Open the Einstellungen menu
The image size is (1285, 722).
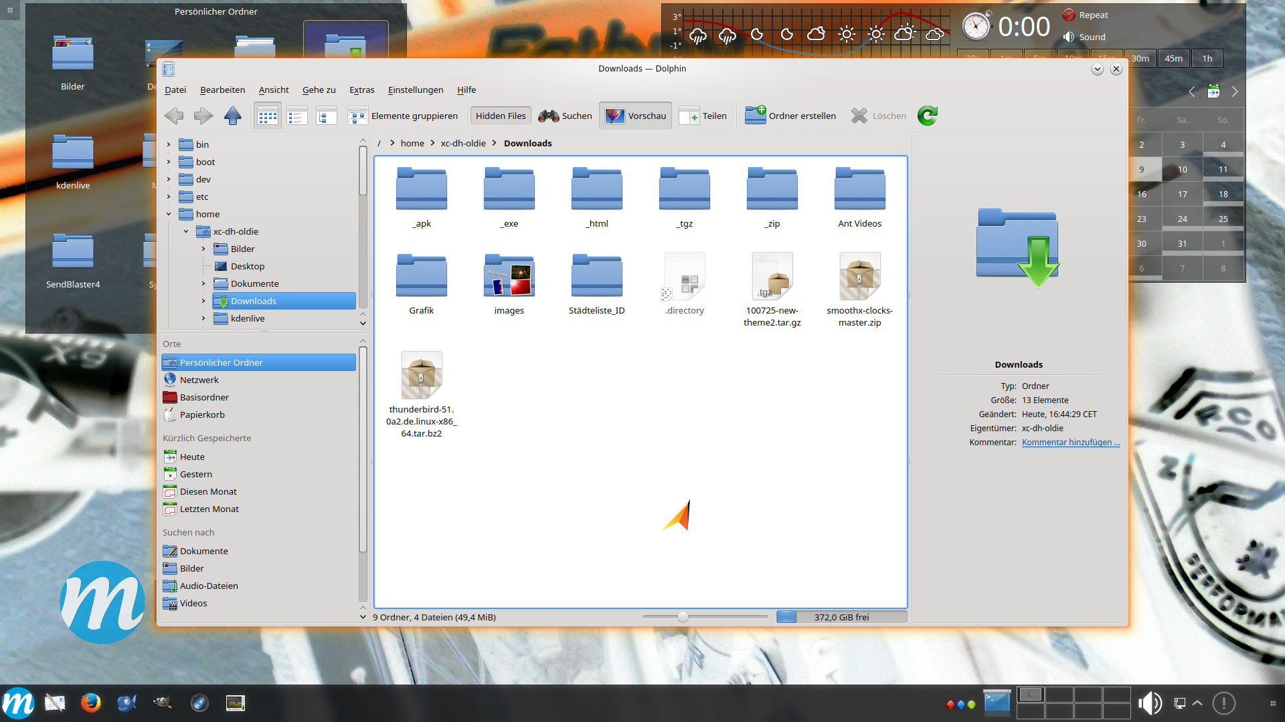[415, 90]
